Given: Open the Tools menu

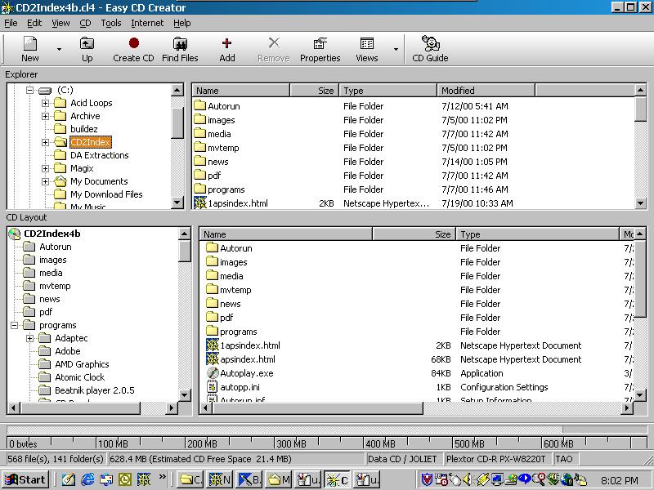Looking at the screenshot, I should [110, 23].
